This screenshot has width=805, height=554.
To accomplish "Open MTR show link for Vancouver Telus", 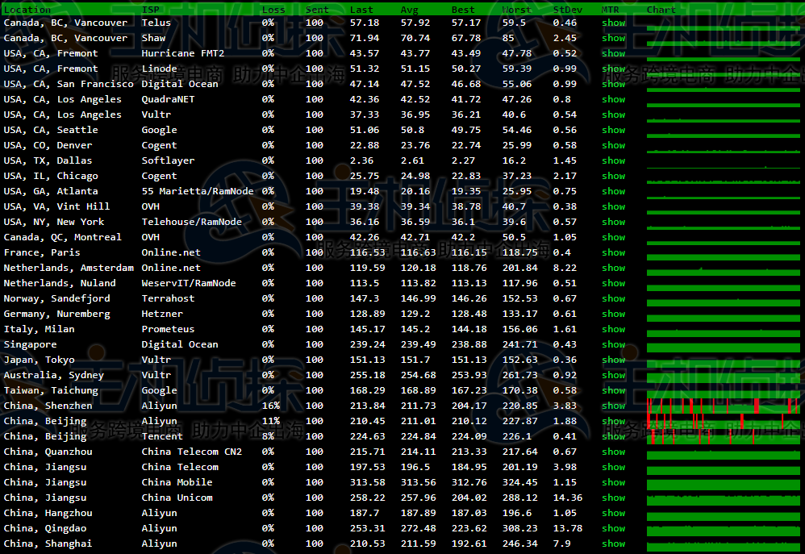I will (614, 23).
